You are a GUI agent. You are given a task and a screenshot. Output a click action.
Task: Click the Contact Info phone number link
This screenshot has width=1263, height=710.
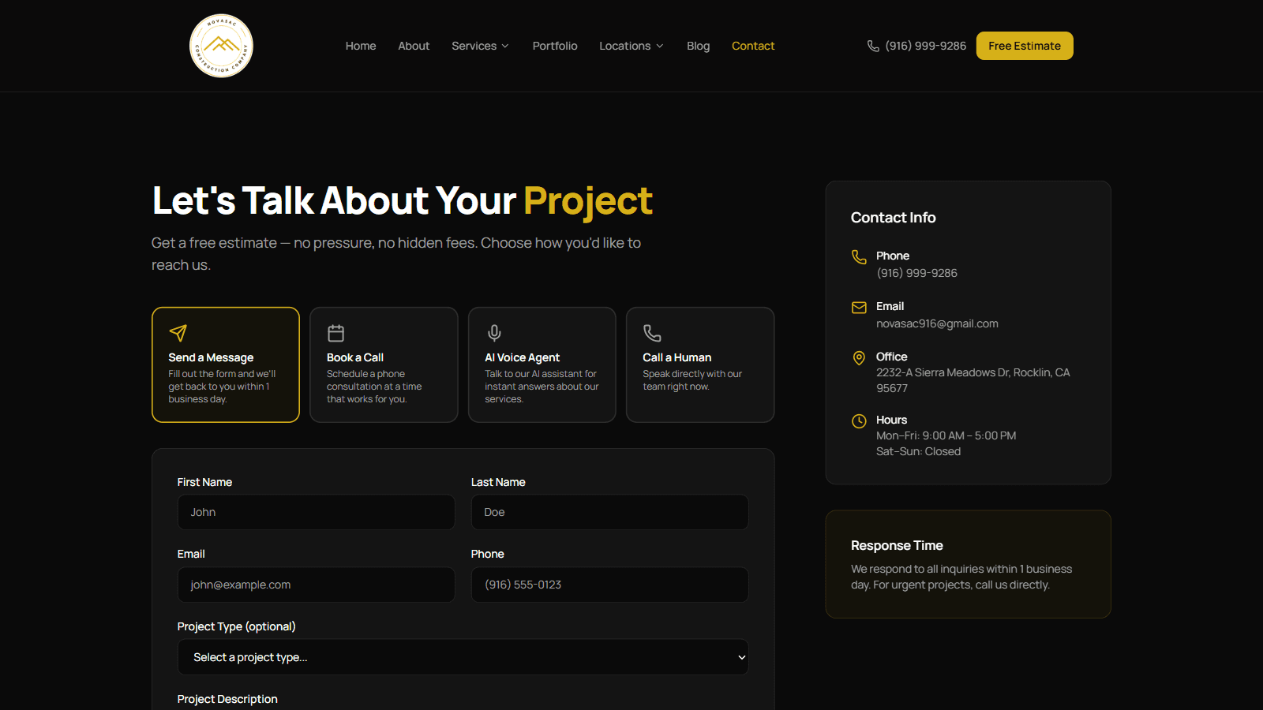916,273
